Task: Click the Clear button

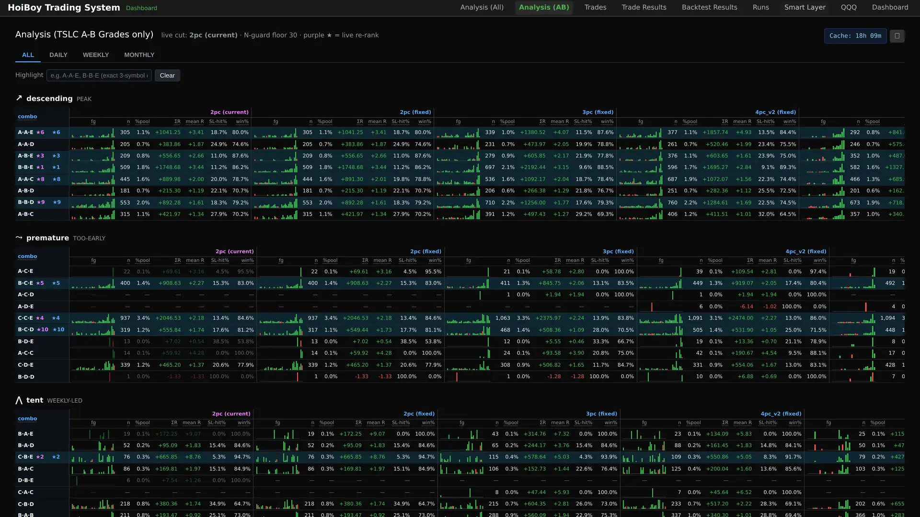Action: click(167, 76)
